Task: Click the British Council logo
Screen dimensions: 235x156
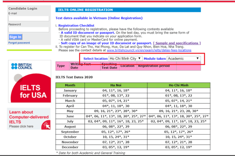Action: tap(22, 66)
